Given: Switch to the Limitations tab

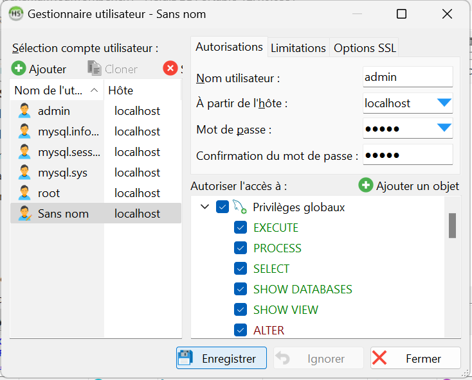Looking at the screenshot, I should 298,48.
